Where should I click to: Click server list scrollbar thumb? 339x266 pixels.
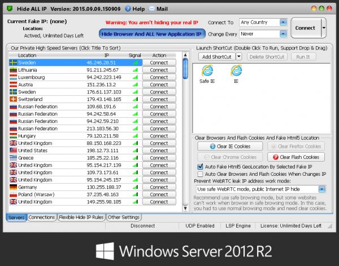pyautogui.click(x=185, y=69)
